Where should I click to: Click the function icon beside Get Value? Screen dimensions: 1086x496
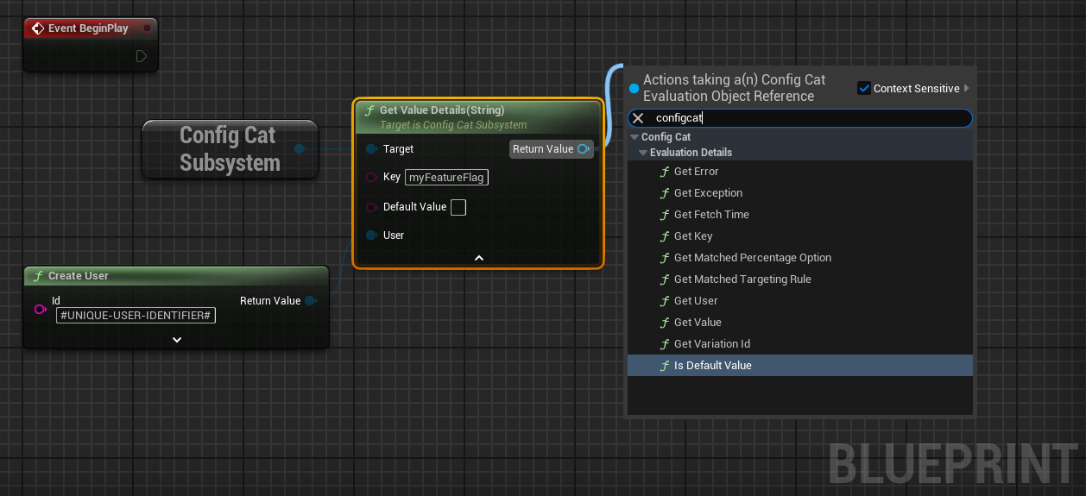point(665,323)
